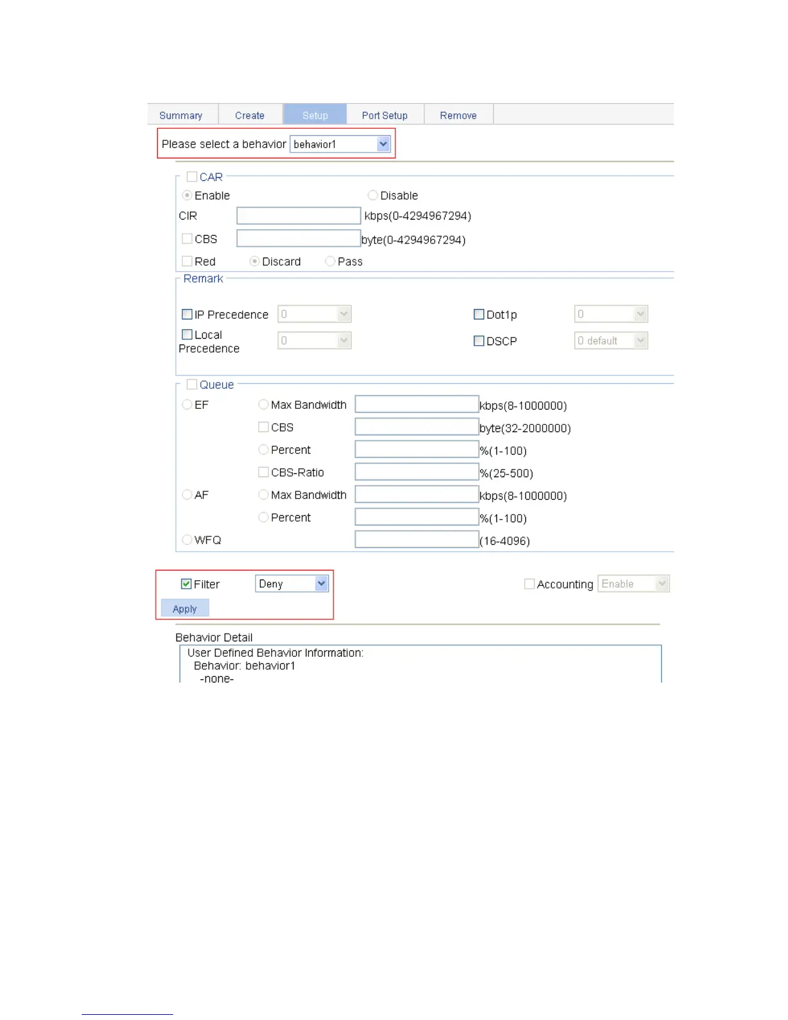
Task: Select the AF Percent radio button
Action: [263, 517]
